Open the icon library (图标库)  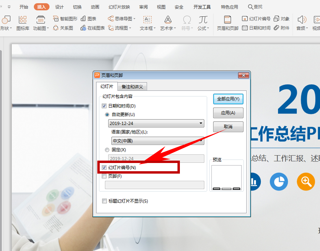(x=23, y=23)
